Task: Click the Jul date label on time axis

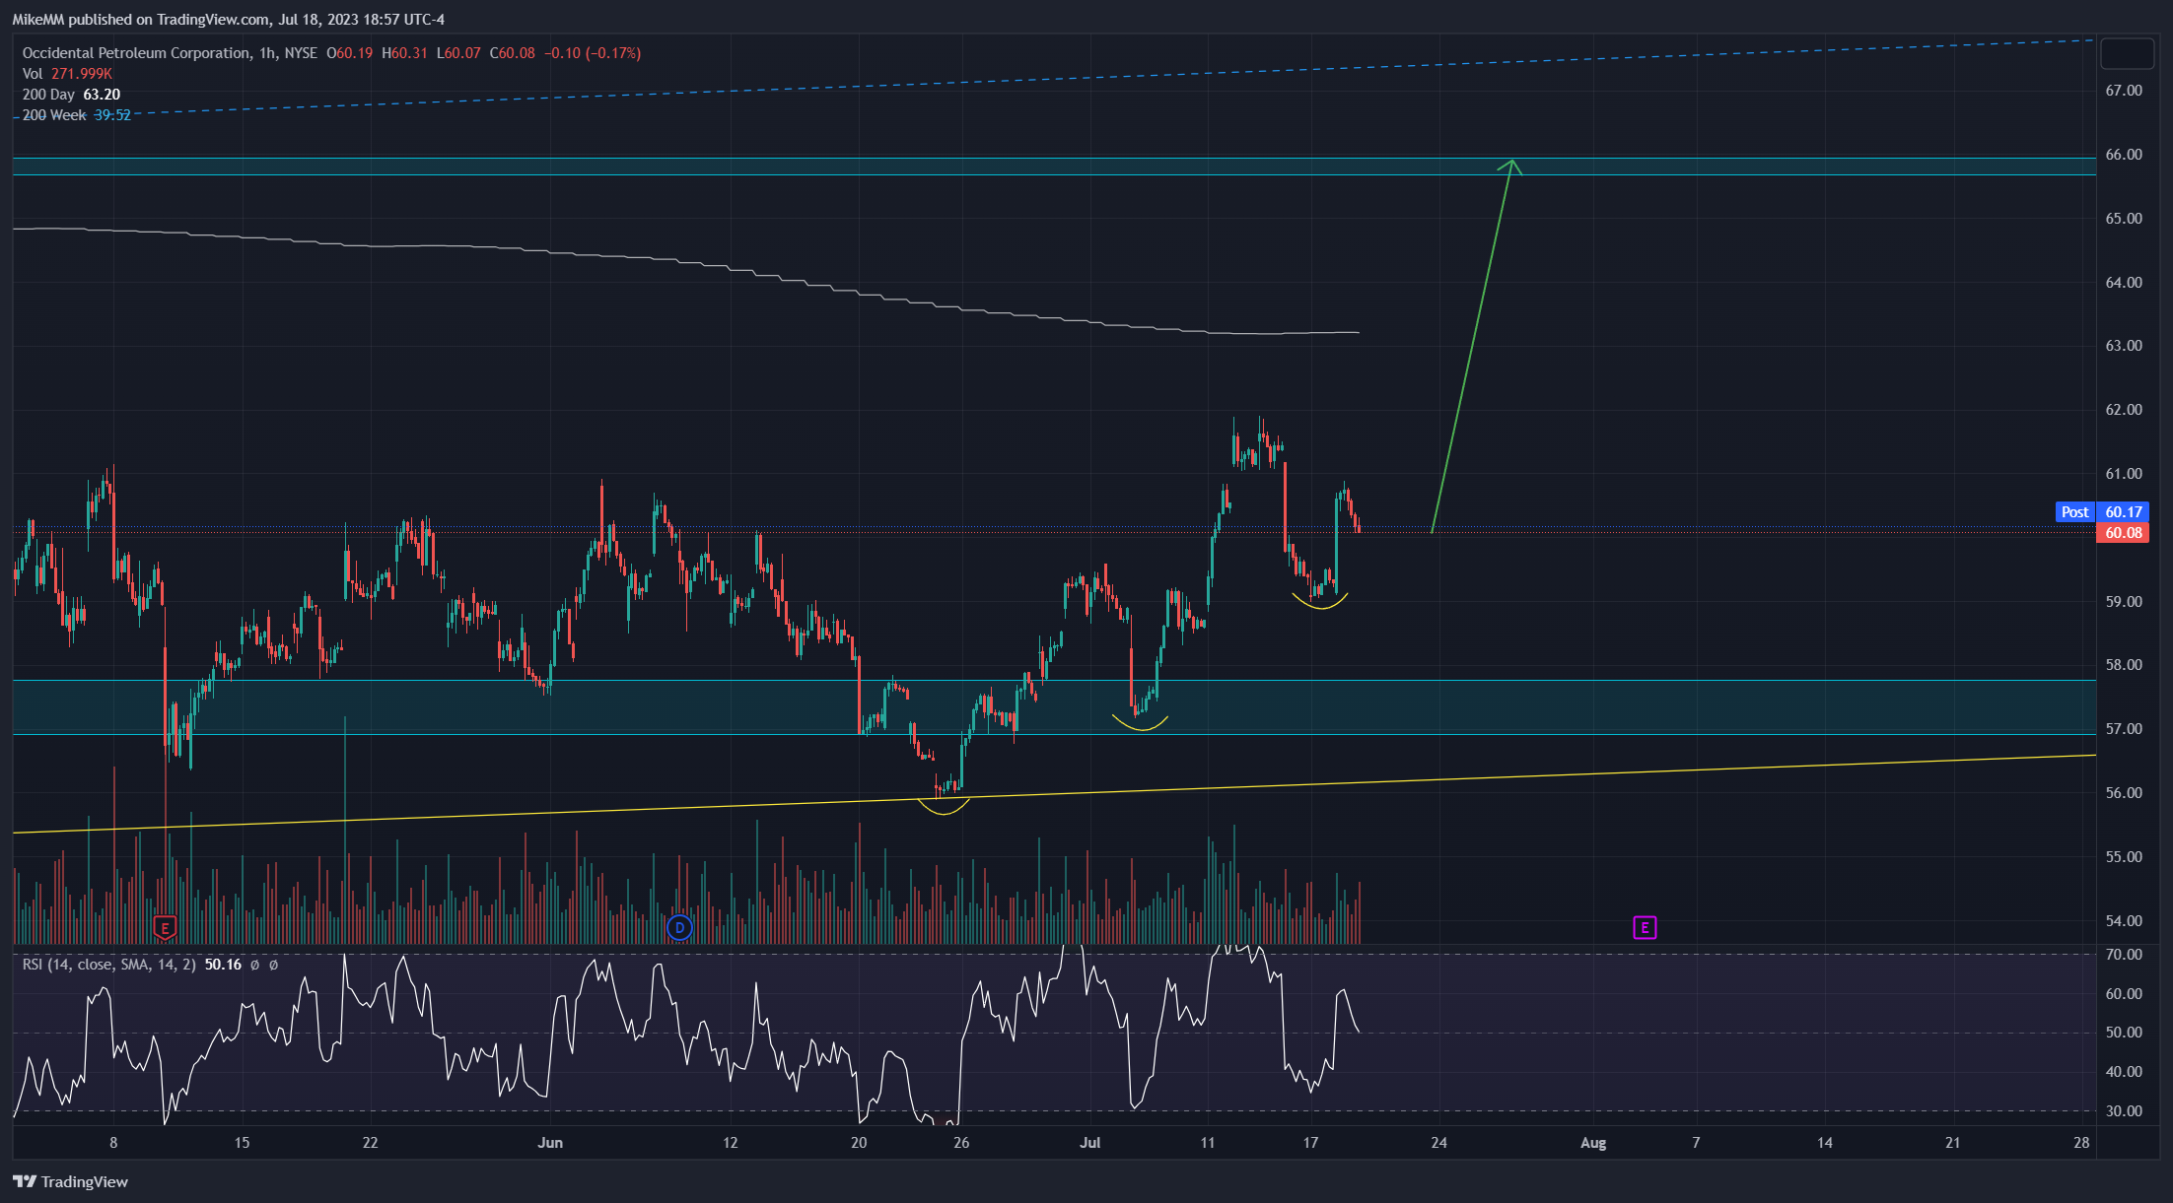Action: (x=1090, y=1143)
